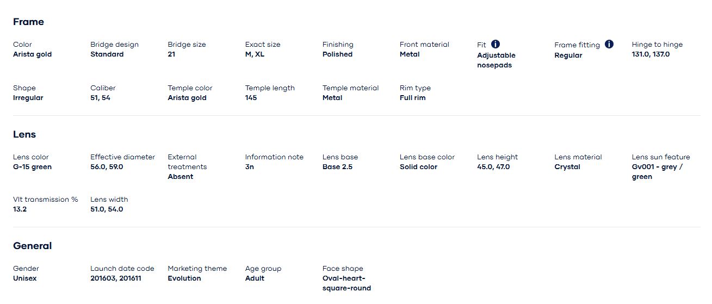This screenshot has width=712, height=304.
Task: Click the Vlt transmission % value 13.2
Action: (x=20, y=209)
